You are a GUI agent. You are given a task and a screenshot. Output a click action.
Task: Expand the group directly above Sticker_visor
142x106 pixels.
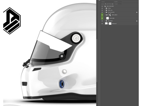click(x=105, y=8)
